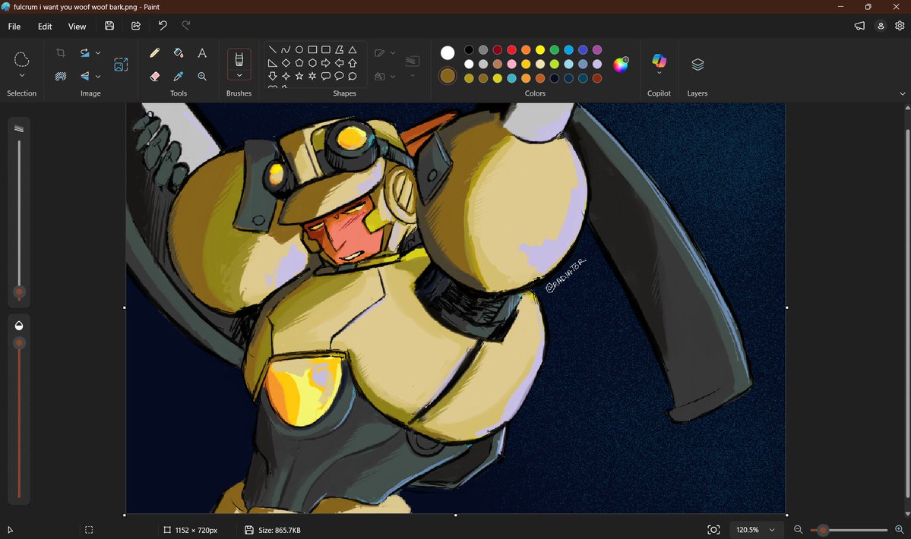
Task: Click the Crop image icon
Action: [x=61, y=53]
